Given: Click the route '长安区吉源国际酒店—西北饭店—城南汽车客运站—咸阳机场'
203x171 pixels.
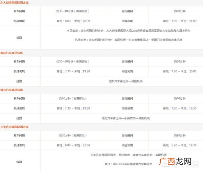Looking at the screenshot, I should click(x=129, y=155).
